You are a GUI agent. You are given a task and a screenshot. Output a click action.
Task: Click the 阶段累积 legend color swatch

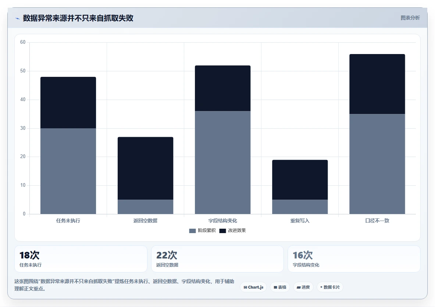tap(192, 231)
